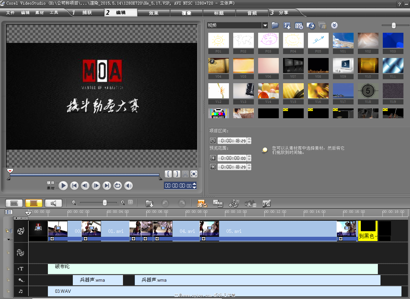The image size is (410, 299).
Task: Toggle the voice track lock
Action: click(x=9, y=280)
